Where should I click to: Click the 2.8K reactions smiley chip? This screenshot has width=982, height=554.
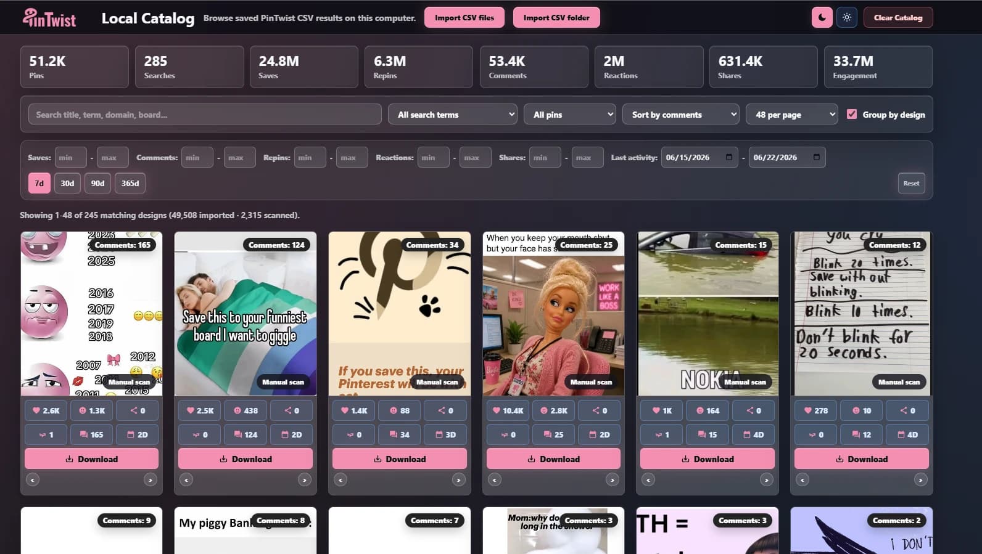point(553,410)
